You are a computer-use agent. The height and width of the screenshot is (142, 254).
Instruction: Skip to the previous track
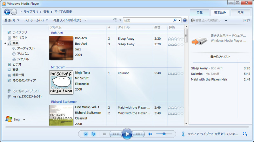(116, 134)
